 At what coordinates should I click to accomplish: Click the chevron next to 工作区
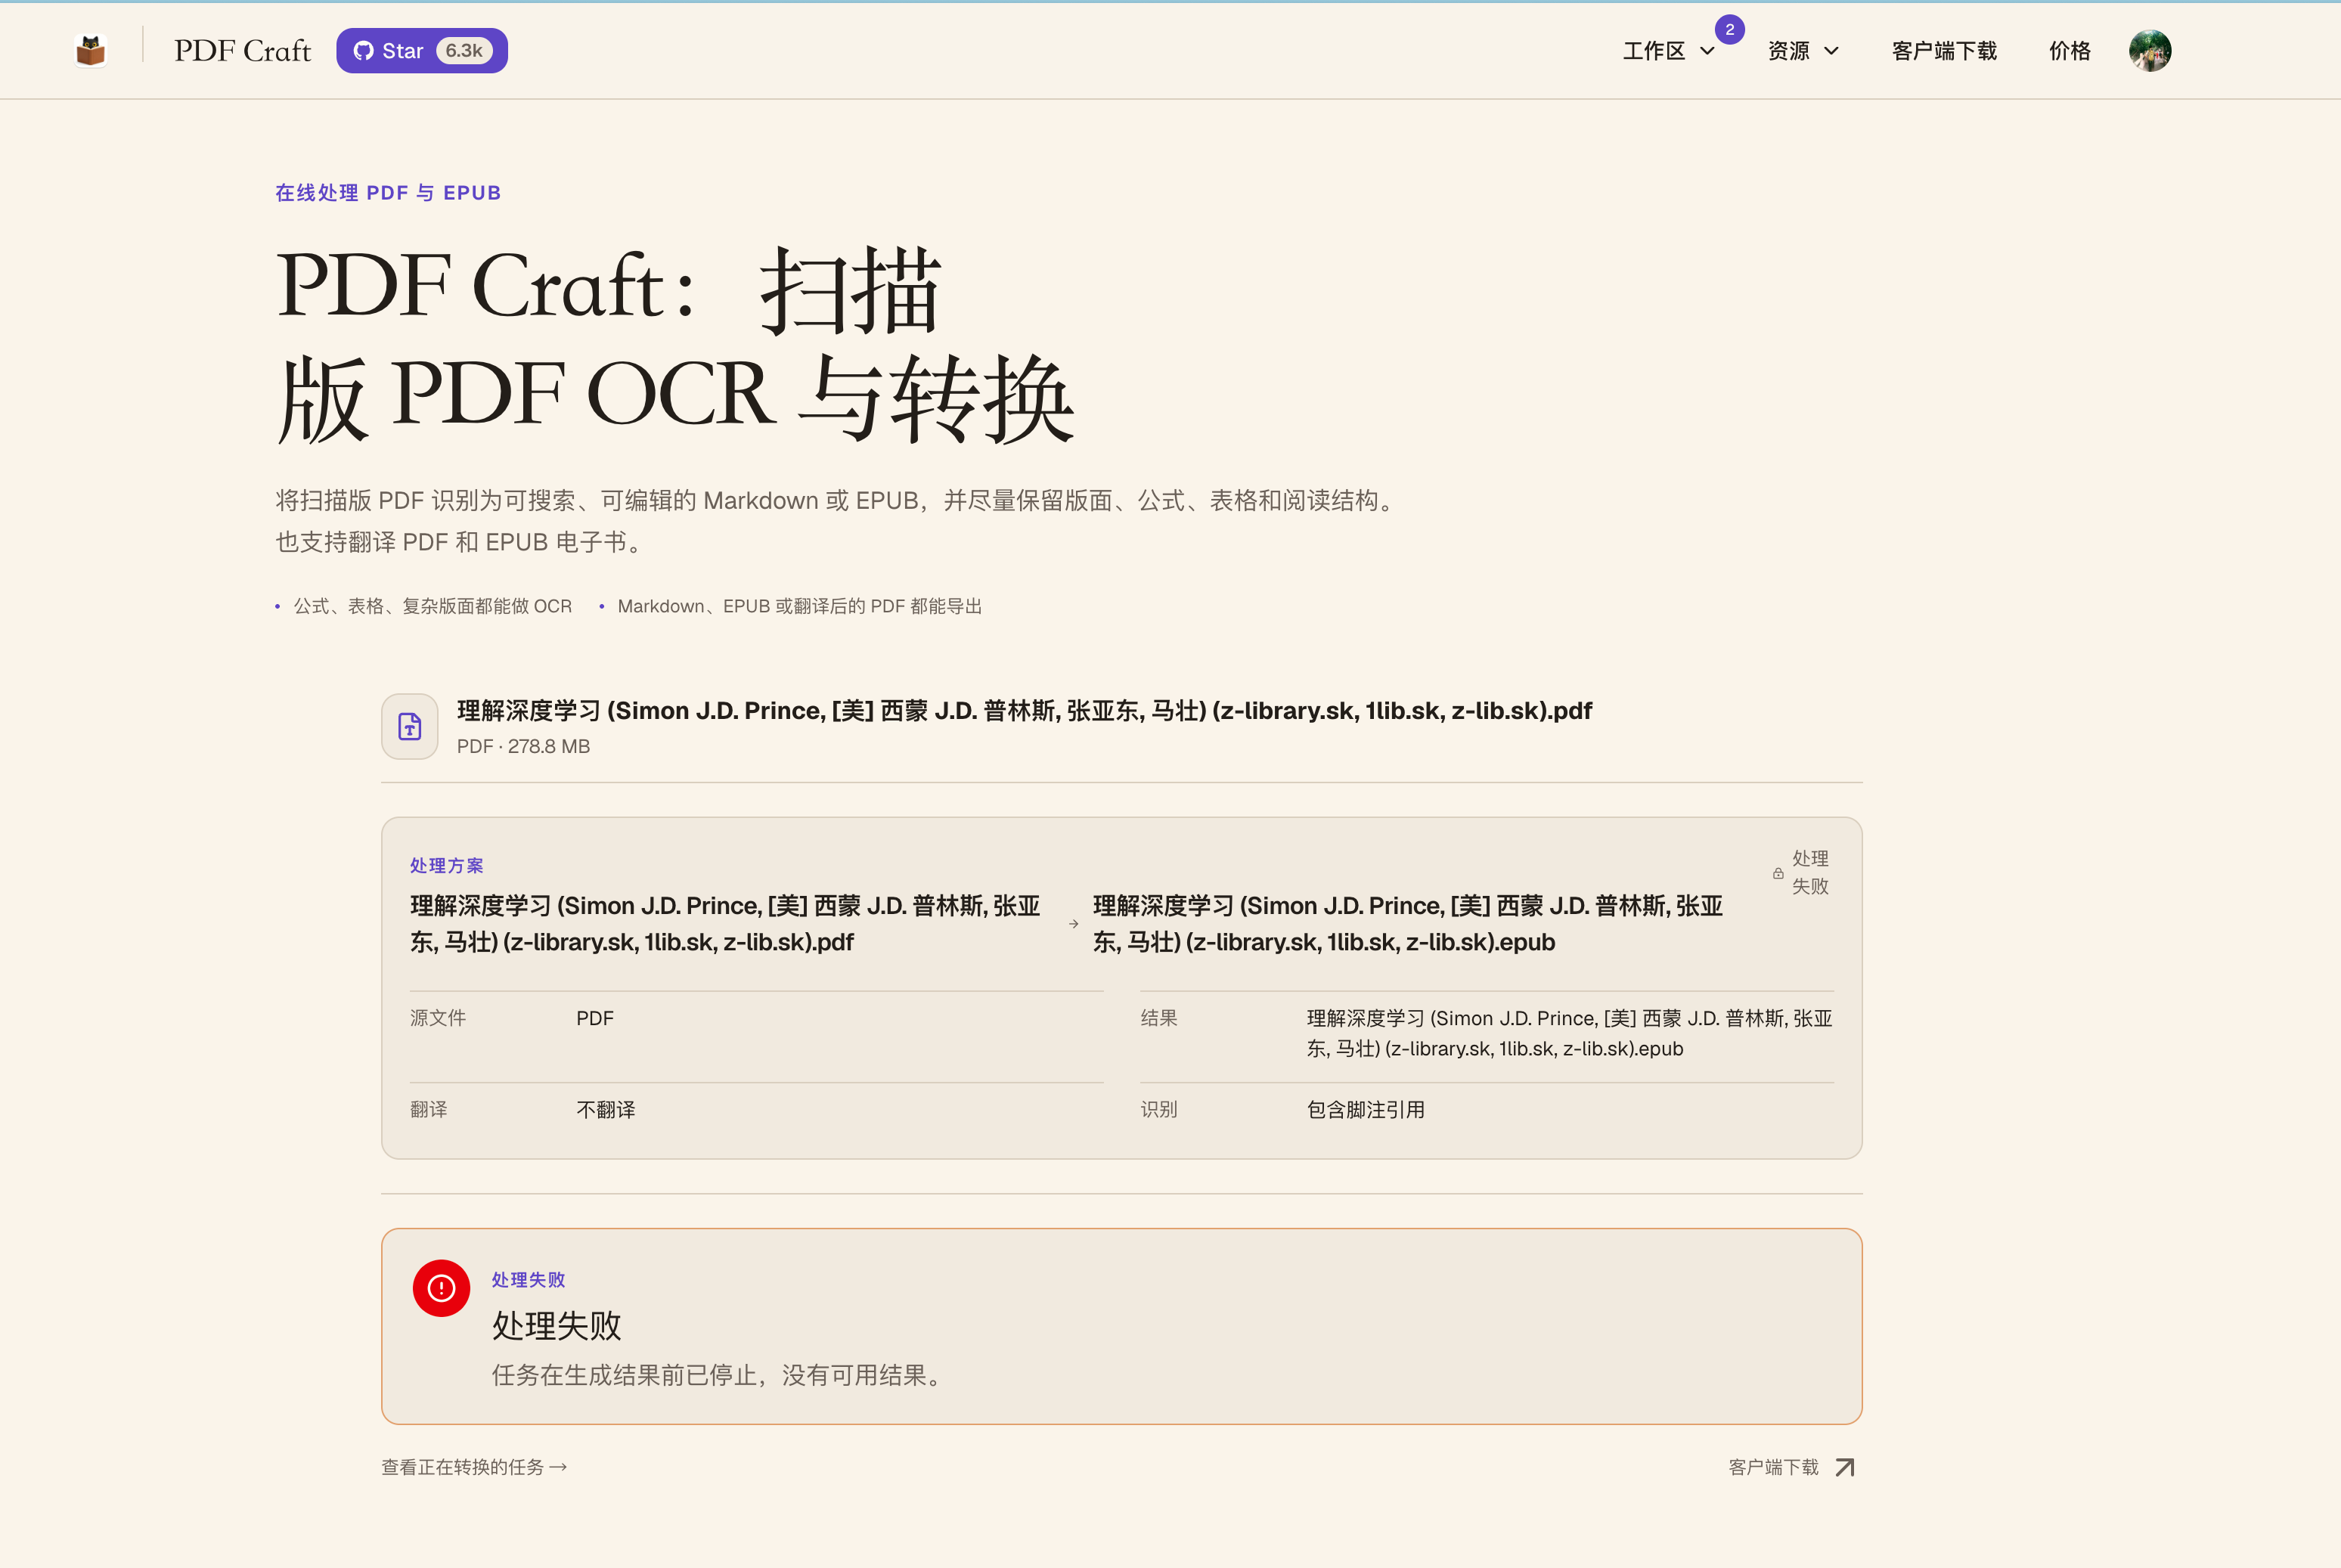point(1707,51)
